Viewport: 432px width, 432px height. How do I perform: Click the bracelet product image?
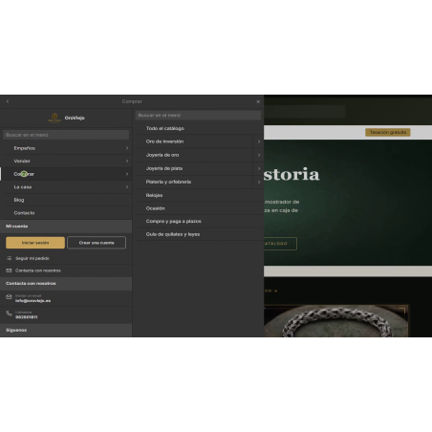pyautogui.click(x=336, y=321)
